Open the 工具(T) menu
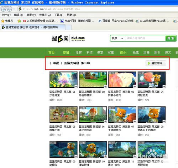Image resolution: width=178 pixels, height=168 pixels. pos(59,15)
